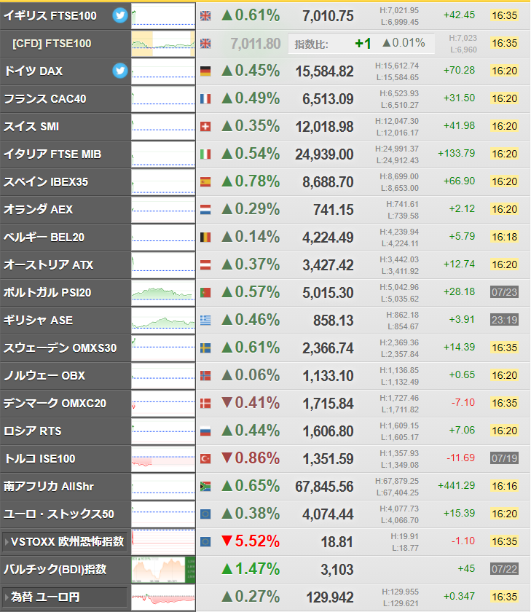
Task: Click the Danish flag in the OMXC20 row
Action: click(205, 404)
